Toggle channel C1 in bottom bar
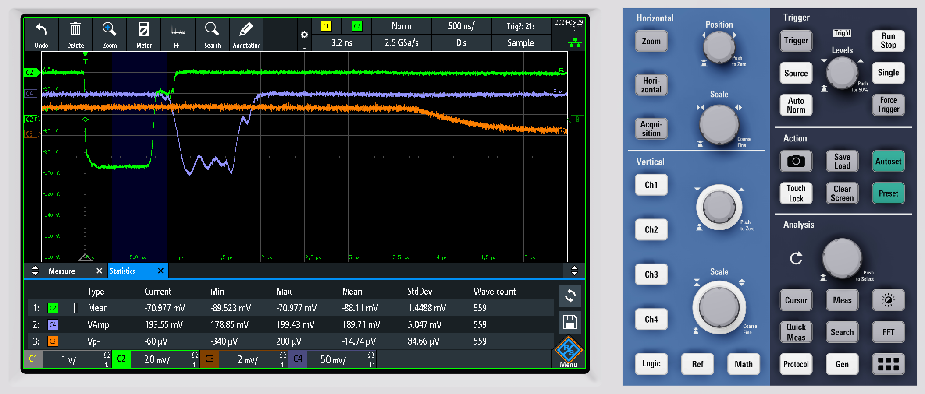Viewport: 925px width, 394px height. (33, 359)
